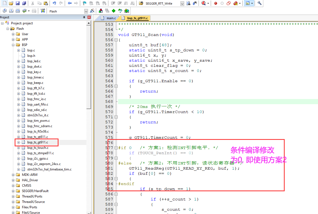This screenshot has height=214, width=318.
Task: Rebuild all target files
Action: pyautogui.click(x=18, y=11)
